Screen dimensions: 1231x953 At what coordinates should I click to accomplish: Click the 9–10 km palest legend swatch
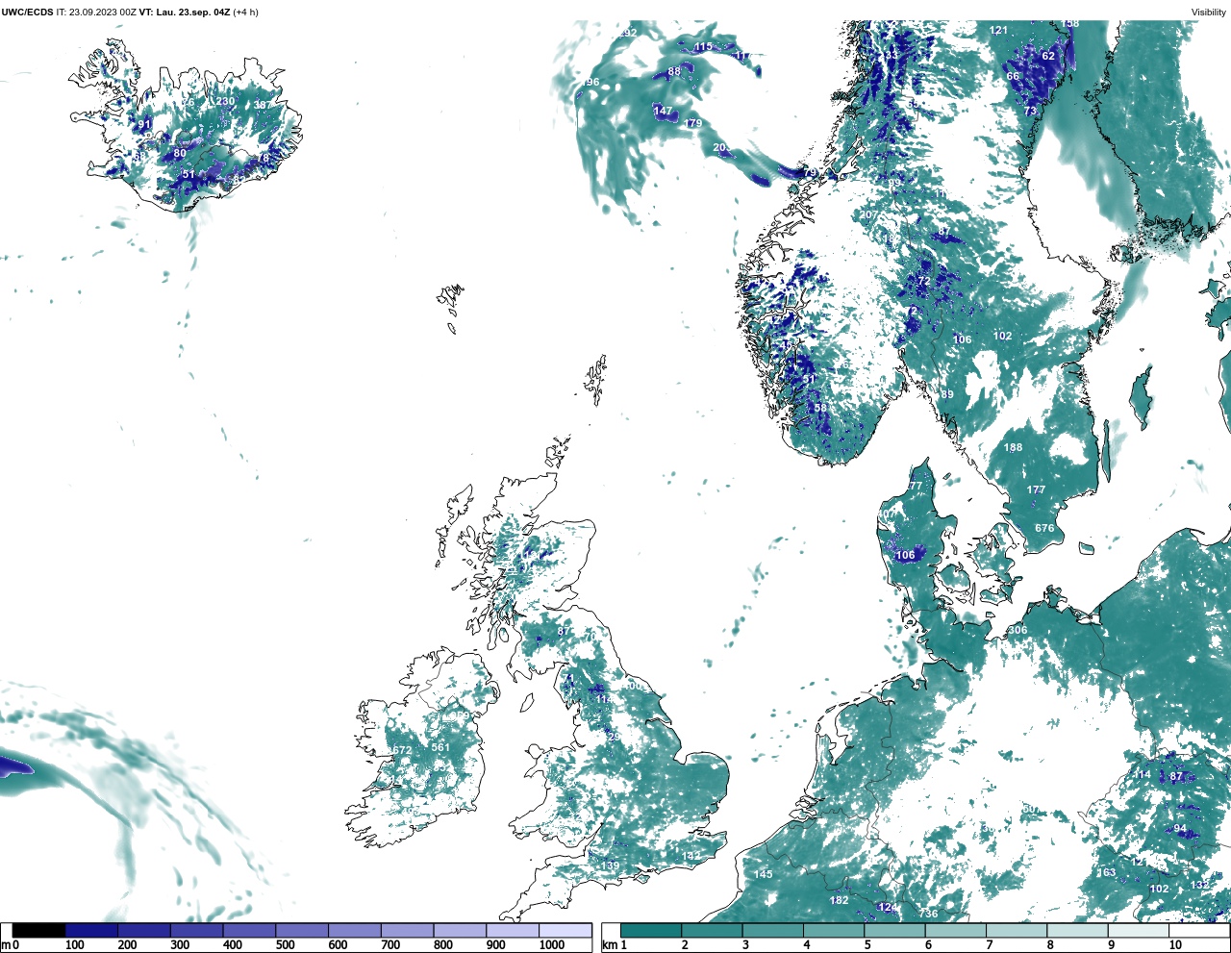point(1138,931)
